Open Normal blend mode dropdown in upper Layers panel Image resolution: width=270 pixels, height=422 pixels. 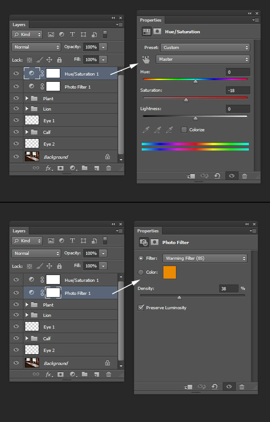pos(36,47)
